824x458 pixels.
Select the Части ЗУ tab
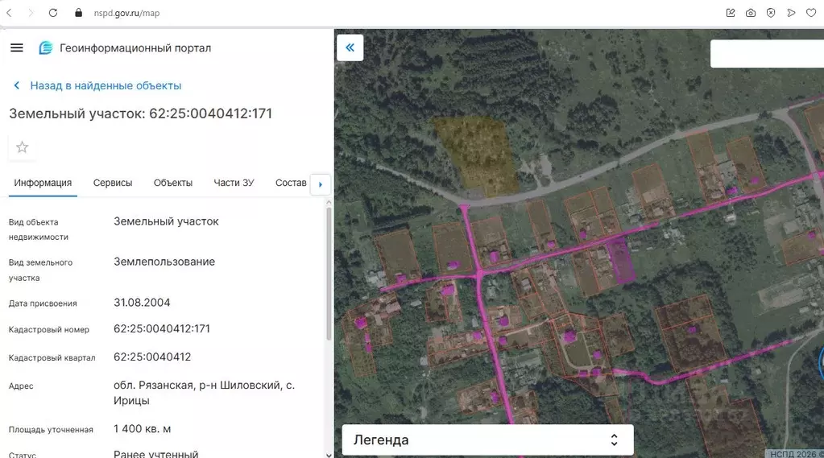coord(234,183)
